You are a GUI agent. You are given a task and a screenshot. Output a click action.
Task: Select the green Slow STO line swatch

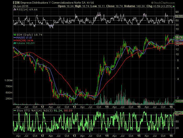click(15, 111)
